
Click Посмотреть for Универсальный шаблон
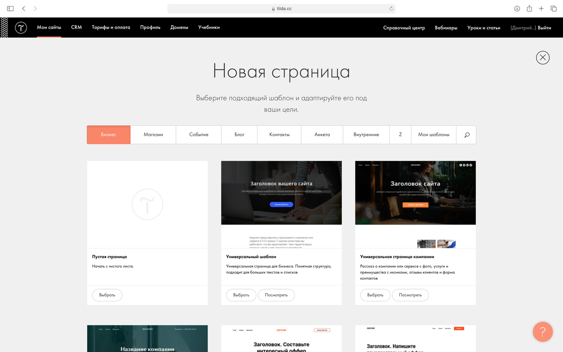click(276, 295)
